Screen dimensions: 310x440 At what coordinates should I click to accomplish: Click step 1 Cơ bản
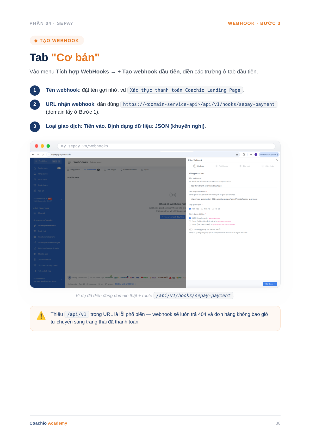[199, 166]
